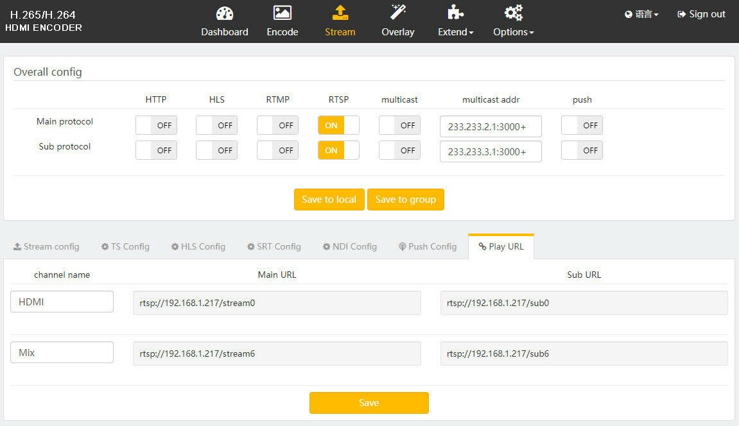Toggle Main protocol RTMP switch
The width and height of the screenshot is (739, 426).
click(x=277, y=125)
